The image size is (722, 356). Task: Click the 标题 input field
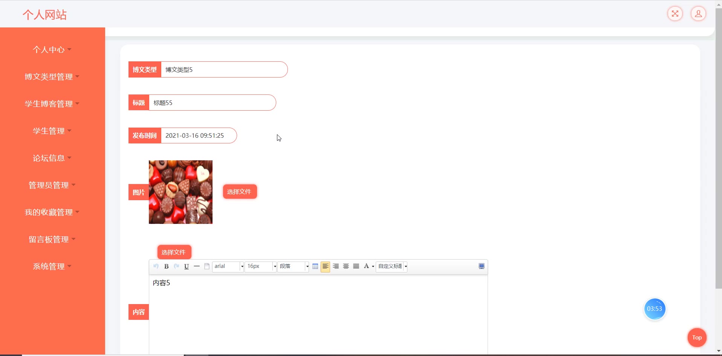coord(213,103)
